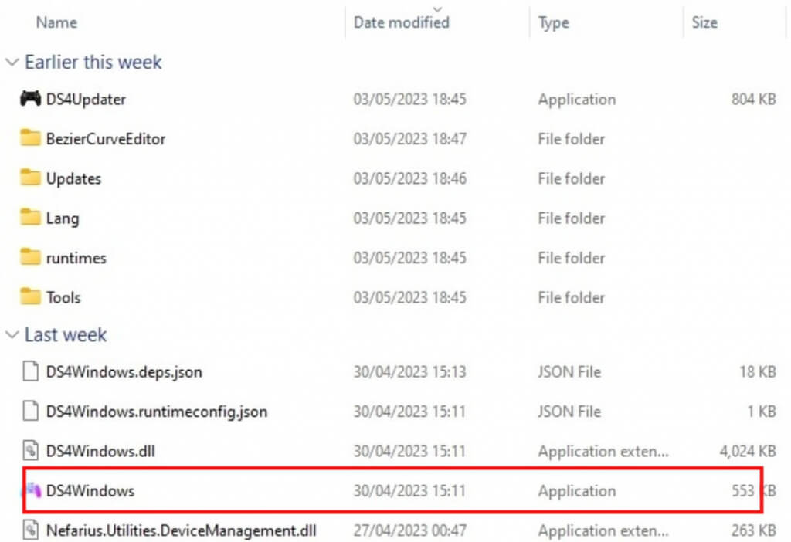Select the DS4Updater file name
The image size is (791, 542).
click(x=86, y=99)
